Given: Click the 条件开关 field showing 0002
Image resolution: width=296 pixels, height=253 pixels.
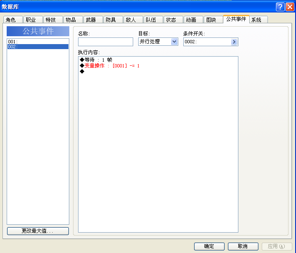Looking at the screenshot, I should 211,42.
